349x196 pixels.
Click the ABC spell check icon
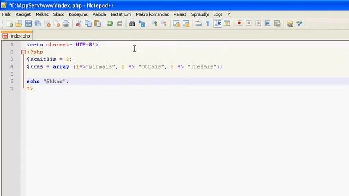pyautogui.click(x=299, y=23)
